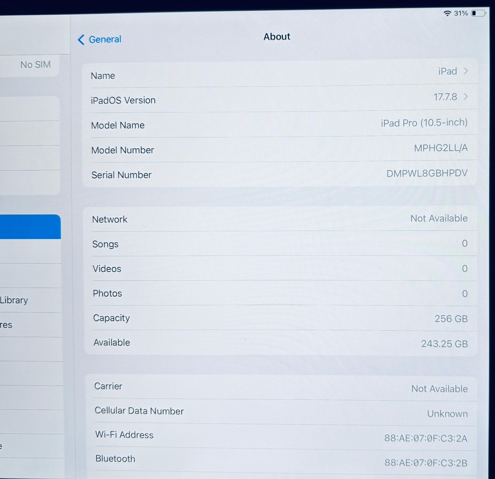This screenshot has height=479, width=495.
Task: Tap the Videos count 0
Action: tap(465, 269)
